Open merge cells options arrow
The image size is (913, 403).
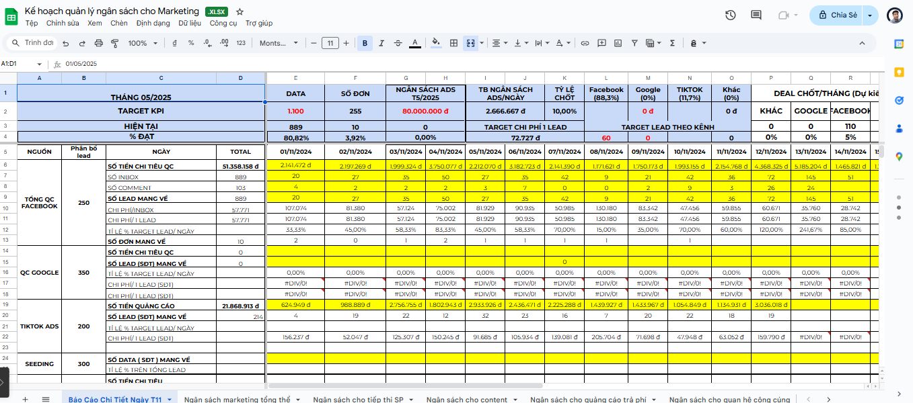(x=482, y=43)
